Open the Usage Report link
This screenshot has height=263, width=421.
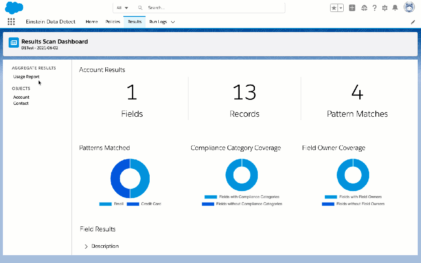click(26, 77)
